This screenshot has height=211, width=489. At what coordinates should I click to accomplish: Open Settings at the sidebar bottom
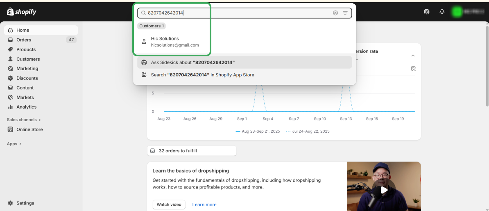pos(25,203)
